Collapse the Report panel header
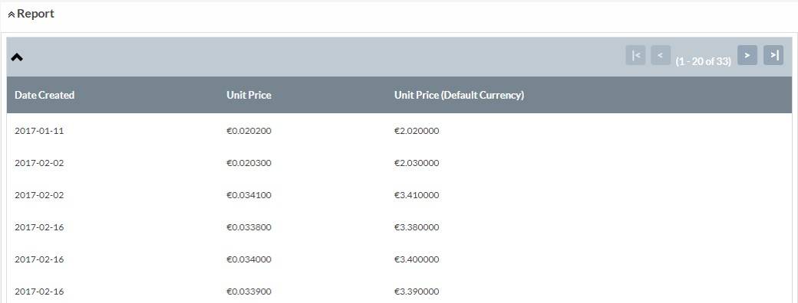798x303 pixels. [31, 15]
